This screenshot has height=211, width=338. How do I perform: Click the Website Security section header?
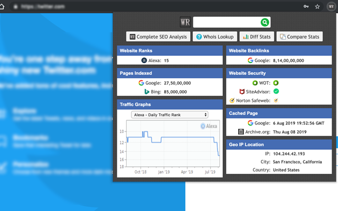(x=279, y=73)
